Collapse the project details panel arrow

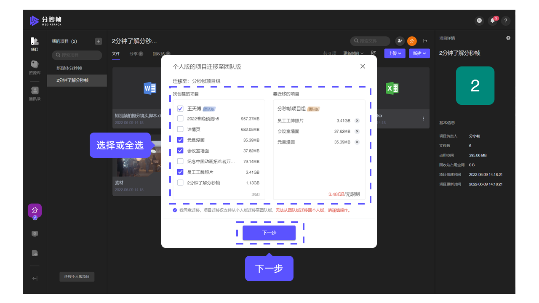425,41
